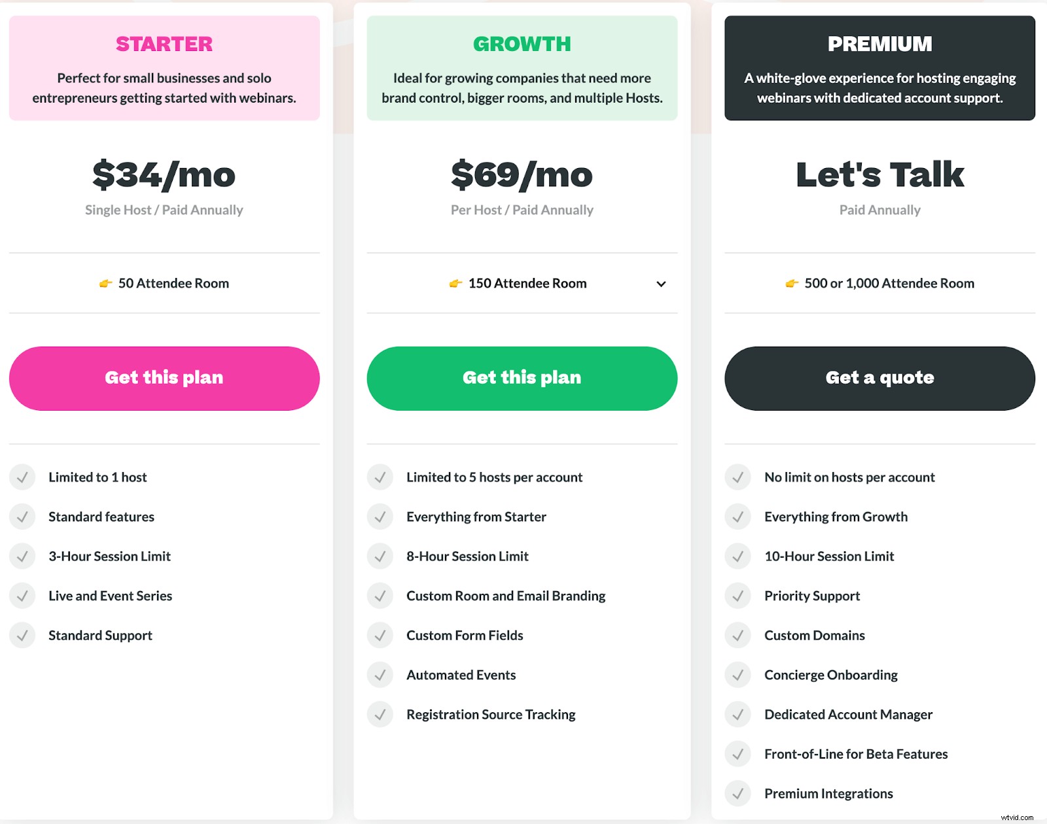Click the pointing finger icon beside 50 Attendee Room
Screen dimensions: 1047x824
tap(105, 283)
